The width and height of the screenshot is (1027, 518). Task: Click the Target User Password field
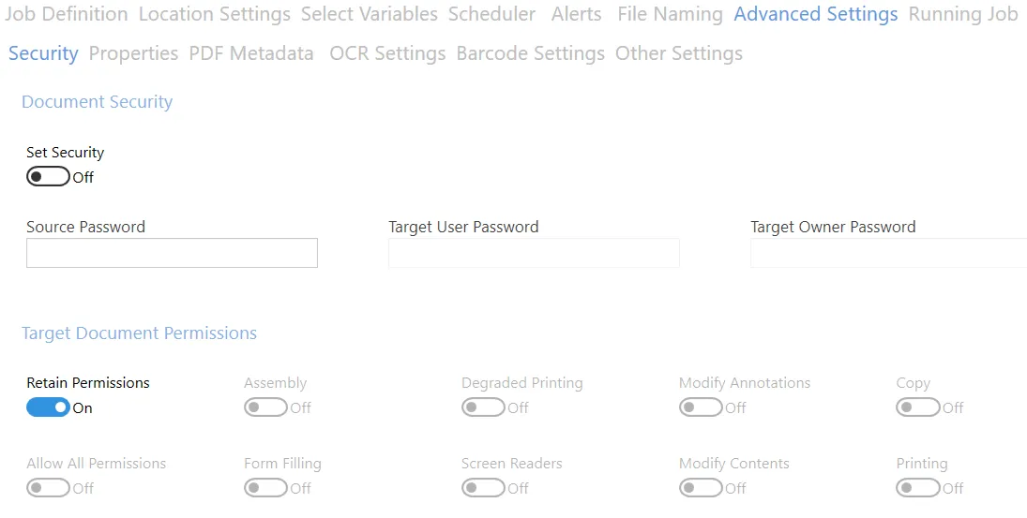pos(534,253)
